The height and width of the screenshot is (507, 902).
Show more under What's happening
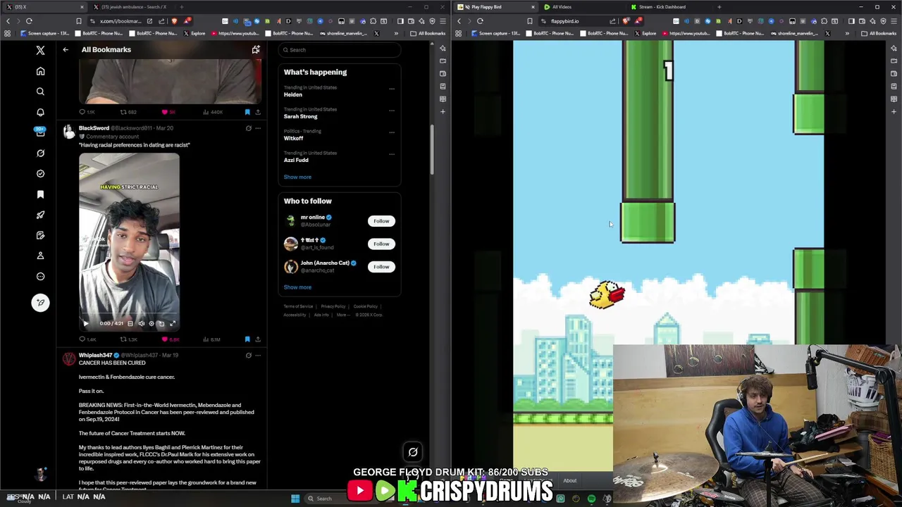coord(297,177)
